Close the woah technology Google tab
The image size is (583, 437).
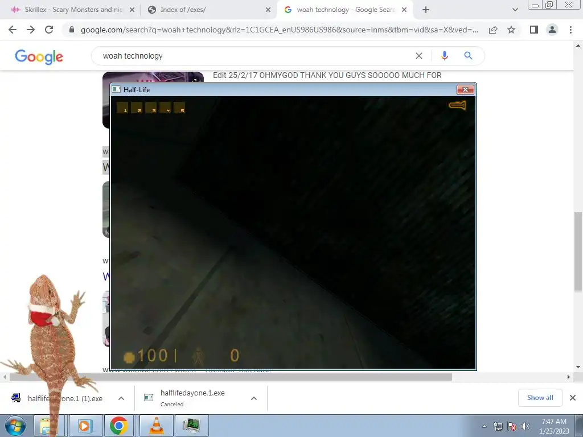coord(404,10)
